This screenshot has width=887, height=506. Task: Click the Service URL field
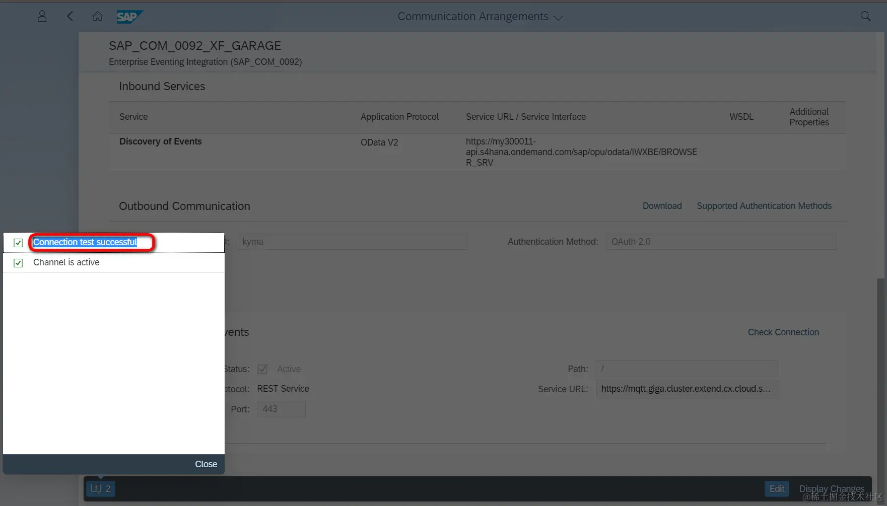pyautogui.click(x=687, y=389)
